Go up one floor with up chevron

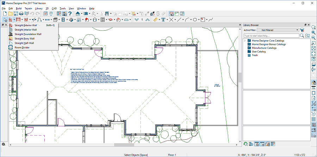[x=148, y=20]
